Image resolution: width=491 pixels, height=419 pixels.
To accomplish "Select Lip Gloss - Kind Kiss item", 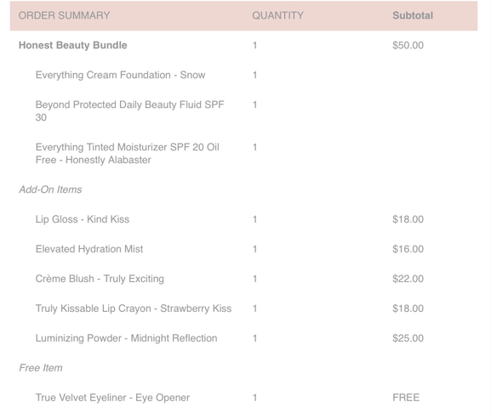I will pos(83,219).
